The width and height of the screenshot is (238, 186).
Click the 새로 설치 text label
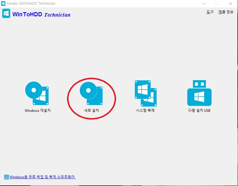pyautogui.click(x=91, y=110)
